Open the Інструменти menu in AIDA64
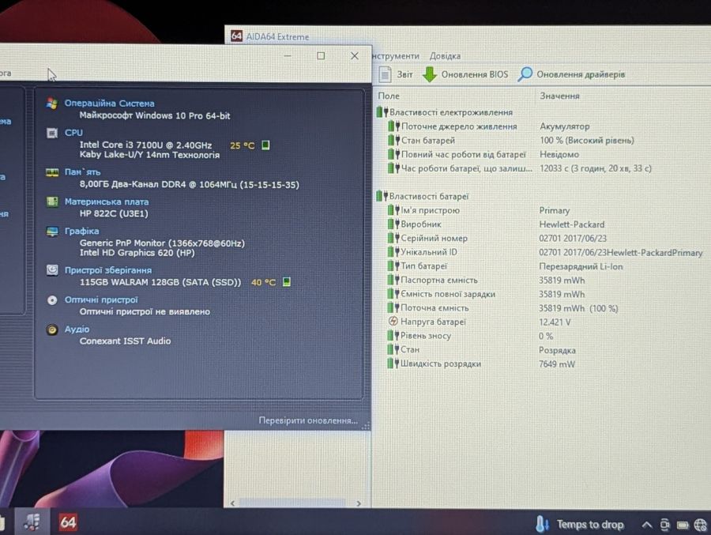The image size is (711, 535). pos(396,56)
